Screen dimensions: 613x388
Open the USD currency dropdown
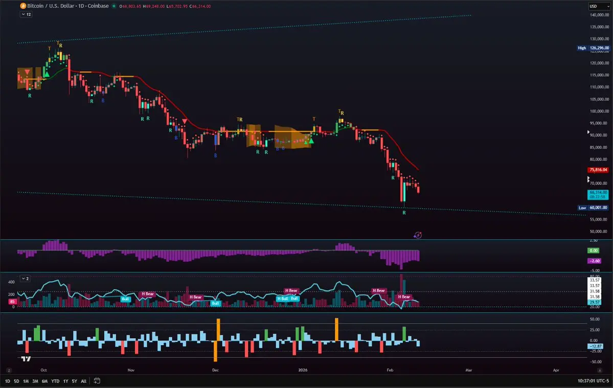(599, 6)
